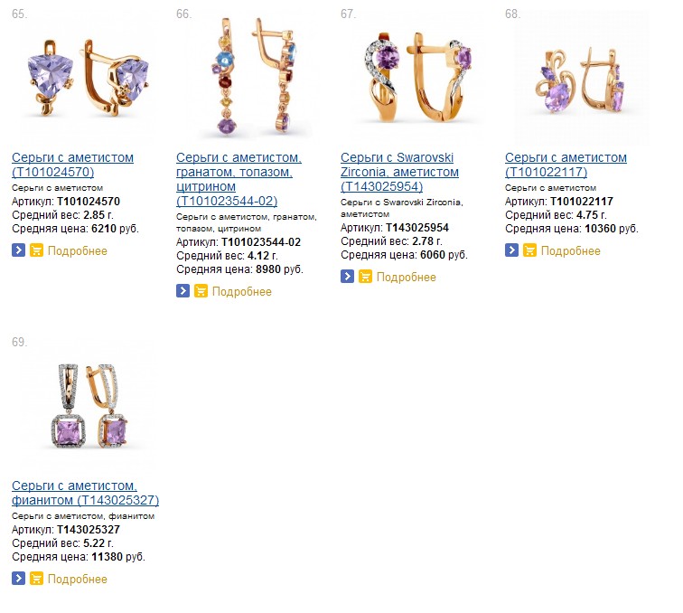
Task: Click blue arrow icon under T143025954
Action: tap(347, 277)
